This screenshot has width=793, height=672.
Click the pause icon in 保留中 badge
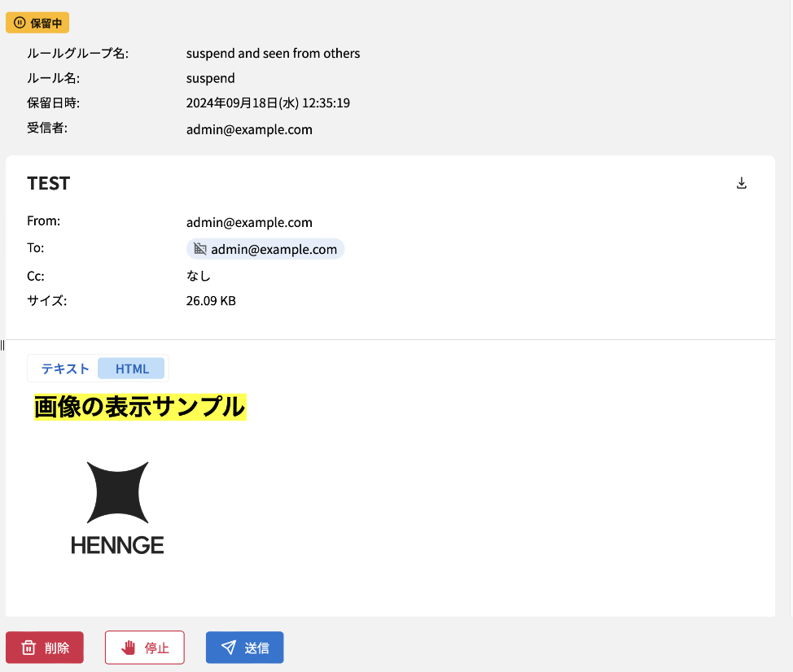pyautogui.click(x=20, y=23)
